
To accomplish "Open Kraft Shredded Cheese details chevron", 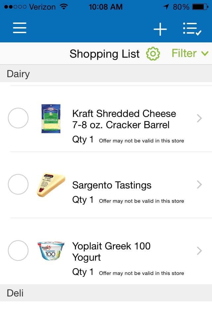I will pyautogui.click(x=199, y=118).
